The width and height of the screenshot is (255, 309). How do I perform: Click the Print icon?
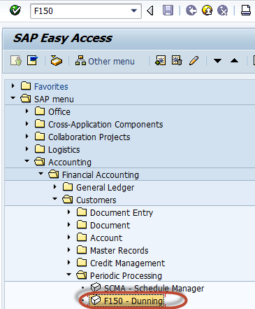tap(246, 11)
